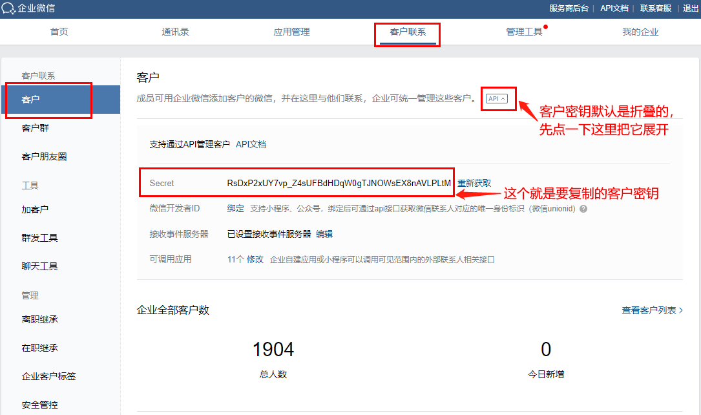This screenshot has height=415, width=701.
Task: Click 联系客服 in the header
Action: pos(655,8)
